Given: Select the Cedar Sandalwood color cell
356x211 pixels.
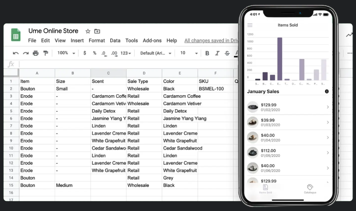Looking at the screenshot, I should point(183,148).
